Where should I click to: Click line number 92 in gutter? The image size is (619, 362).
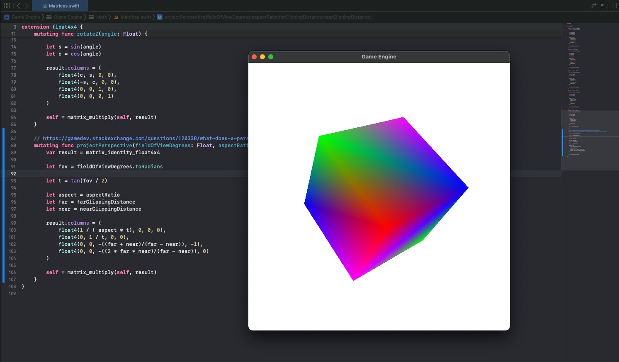point(13,174)
